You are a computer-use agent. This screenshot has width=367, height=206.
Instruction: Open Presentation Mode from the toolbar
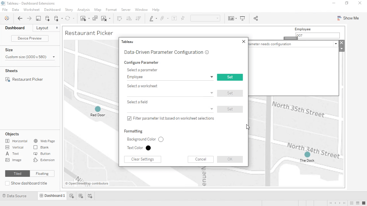coord(242,18)
